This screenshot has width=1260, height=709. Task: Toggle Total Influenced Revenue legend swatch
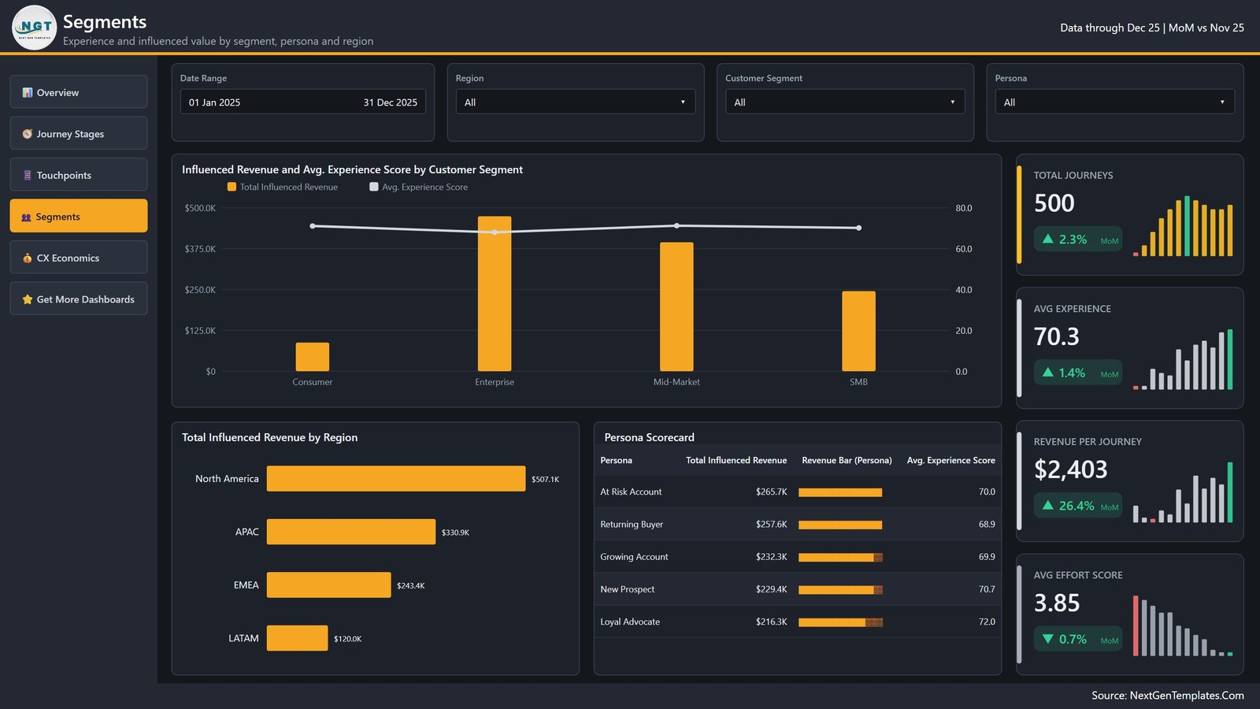pos(232,187)
